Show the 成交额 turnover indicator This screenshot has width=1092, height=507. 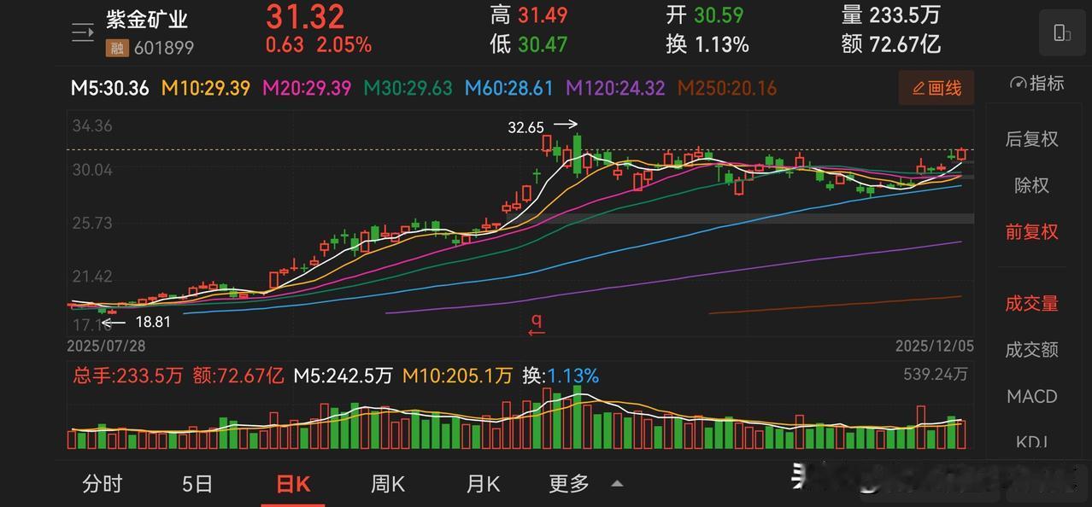click(1031, 349)
